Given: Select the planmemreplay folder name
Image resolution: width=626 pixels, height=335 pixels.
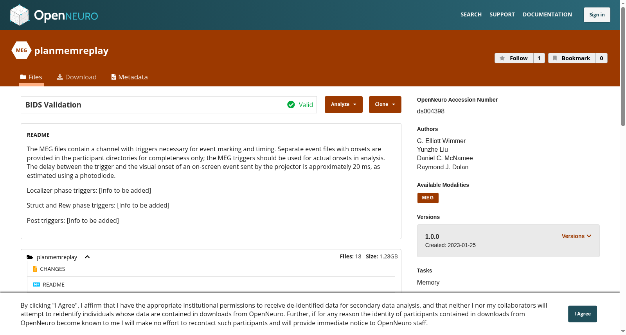Looking at the screenshot, I should (x=57, y=257).
